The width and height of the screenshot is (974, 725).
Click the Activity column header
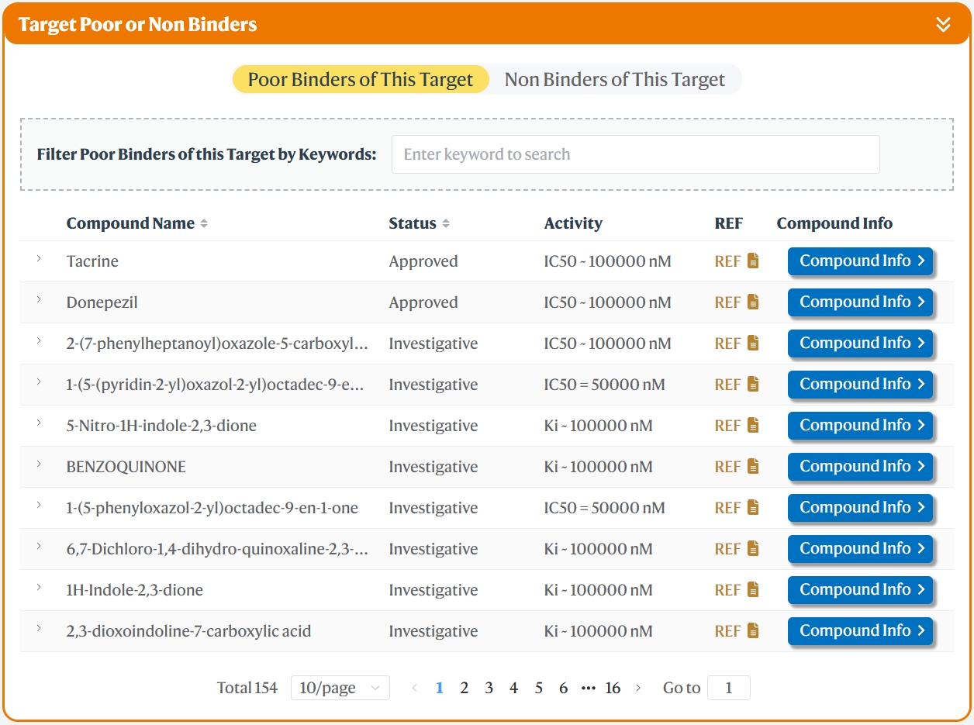[x=573, y=223]
